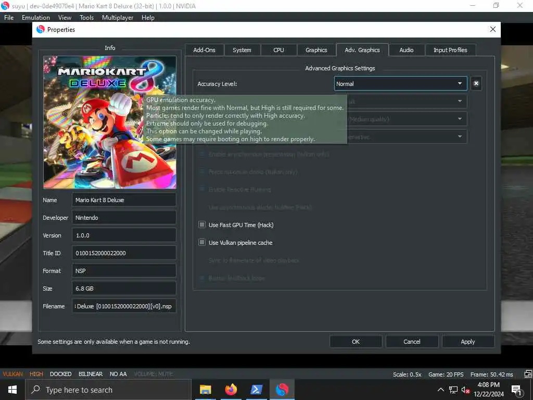Click the suyu icon in the main window title

(x=5, y=6)
